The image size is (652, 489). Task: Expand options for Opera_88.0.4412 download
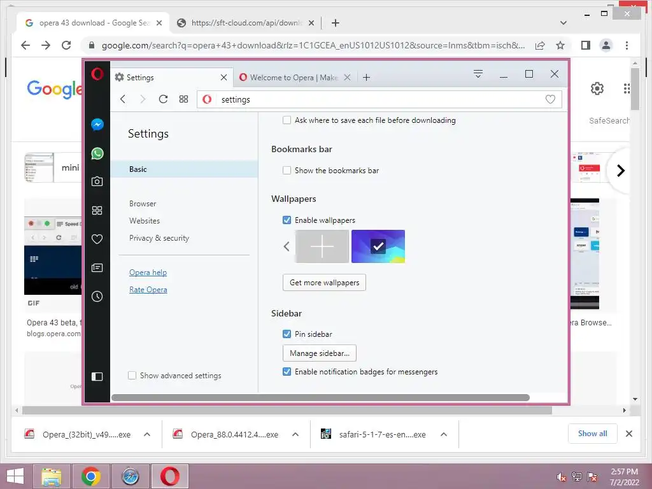point(295,434)
